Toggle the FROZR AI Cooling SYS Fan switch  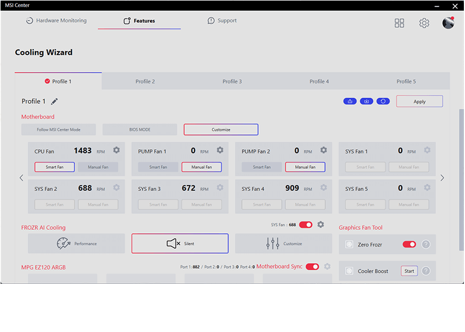[x=306, y=225]
